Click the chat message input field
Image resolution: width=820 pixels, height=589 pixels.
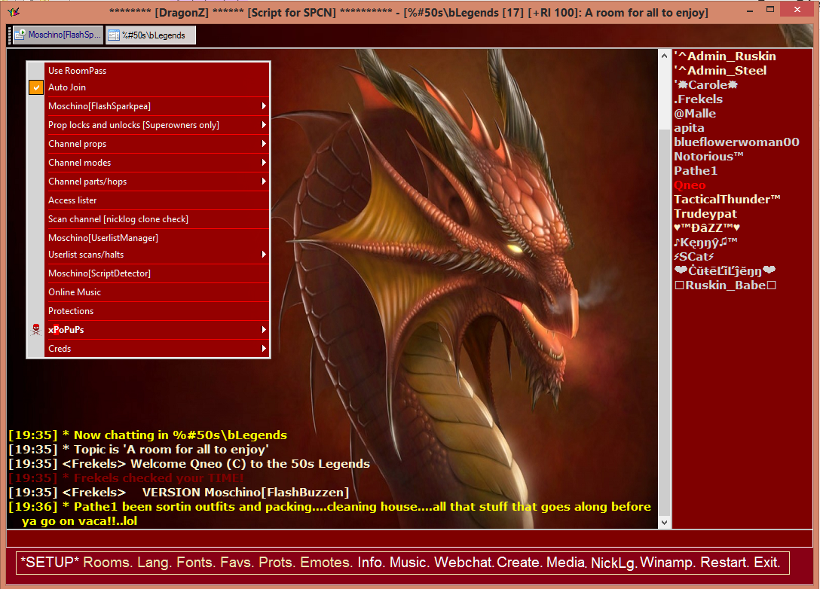(409, 539)
